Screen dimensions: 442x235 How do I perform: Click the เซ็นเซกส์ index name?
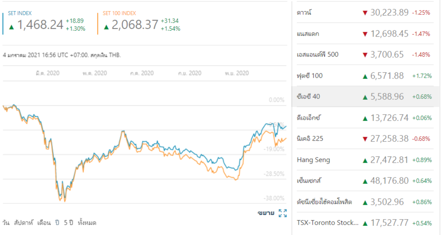[309, 181]
